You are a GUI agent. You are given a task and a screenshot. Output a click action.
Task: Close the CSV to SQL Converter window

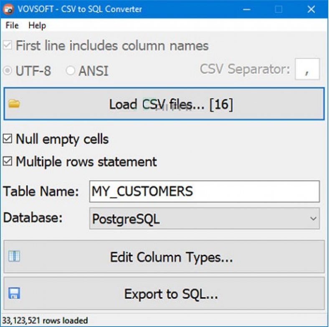click(311, 9)
